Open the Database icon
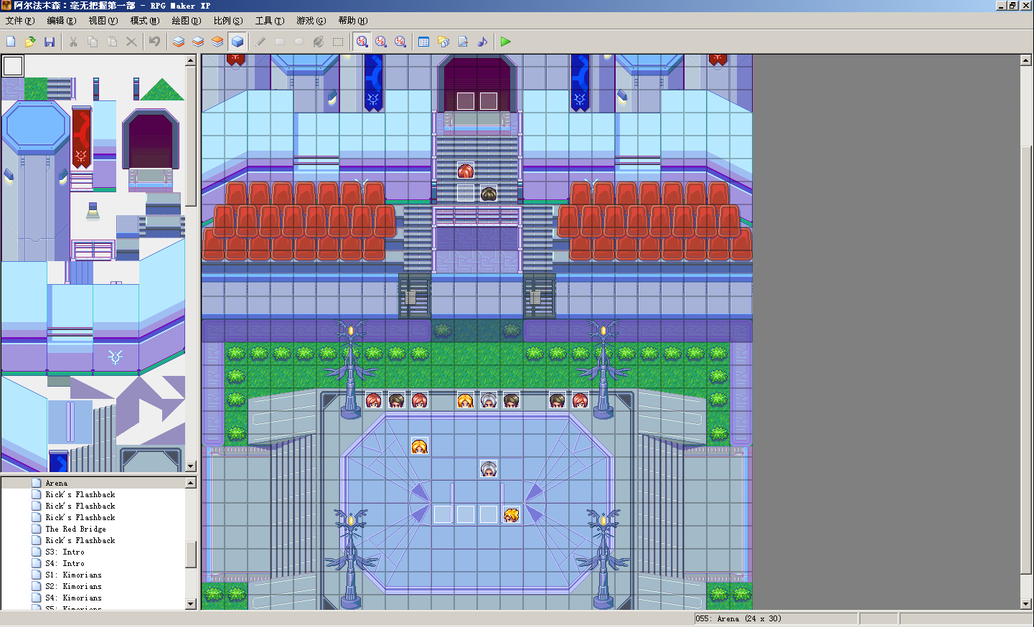1034x627 pixels. [x=423, y=42]
